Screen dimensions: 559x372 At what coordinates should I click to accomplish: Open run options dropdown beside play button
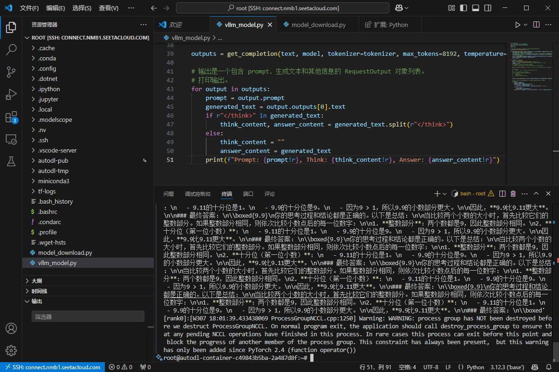coord(526,25)
